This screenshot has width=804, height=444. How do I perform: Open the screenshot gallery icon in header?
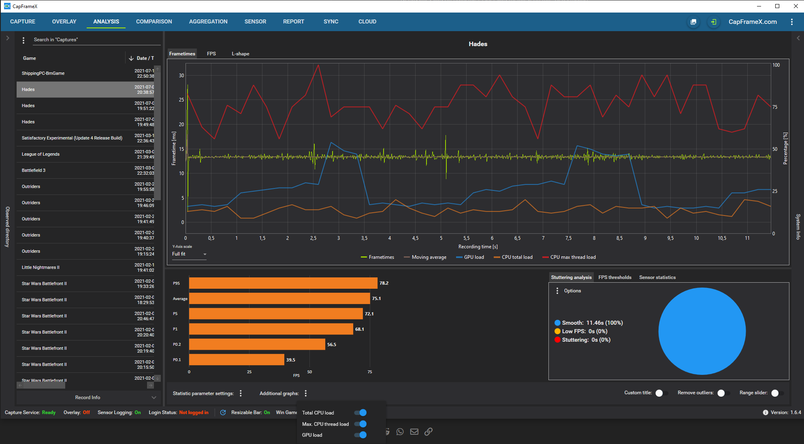pos(693,22)
